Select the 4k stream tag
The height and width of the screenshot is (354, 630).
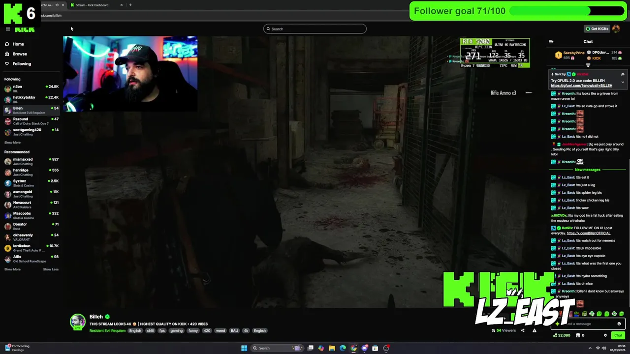[x=246, y=331]
